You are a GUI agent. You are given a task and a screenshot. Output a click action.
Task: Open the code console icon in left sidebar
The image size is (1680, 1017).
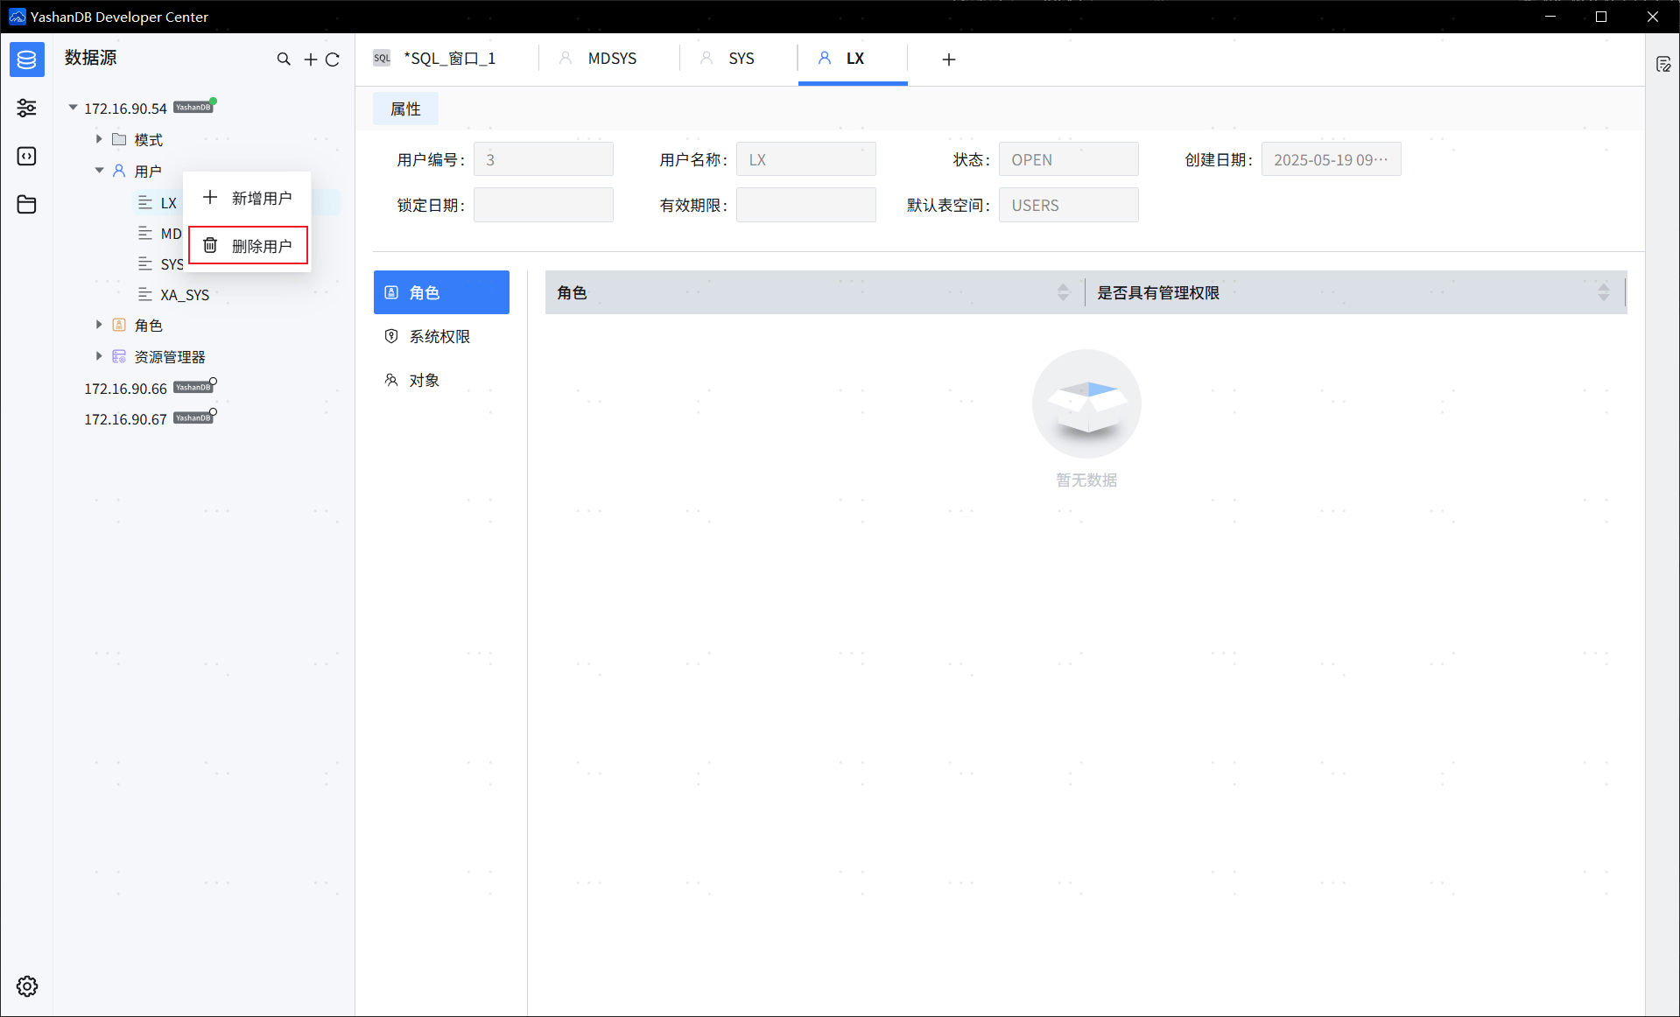(26, 156)
